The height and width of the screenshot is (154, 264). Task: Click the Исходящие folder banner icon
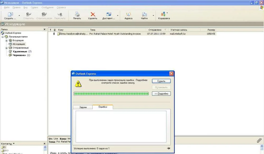pyautogui.click(x=2, y=24)
